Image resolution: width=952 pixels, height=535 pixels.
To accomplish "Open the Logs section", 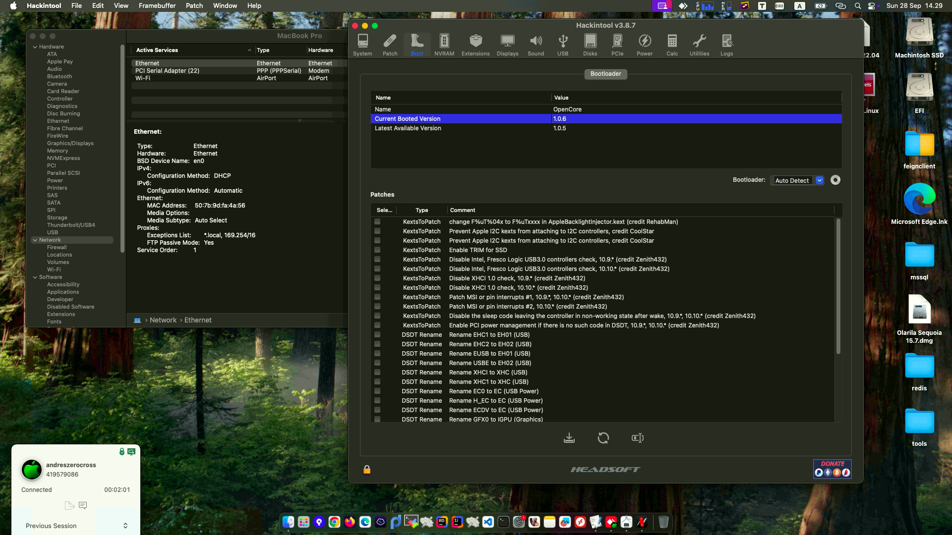I will click(x=726, y=45).
